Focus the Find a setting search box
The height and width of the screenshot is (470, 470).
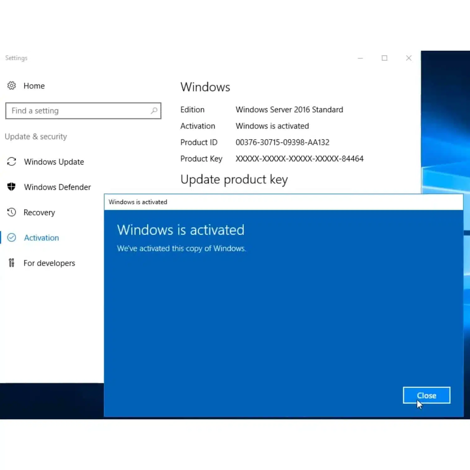(x=83, y=111)
